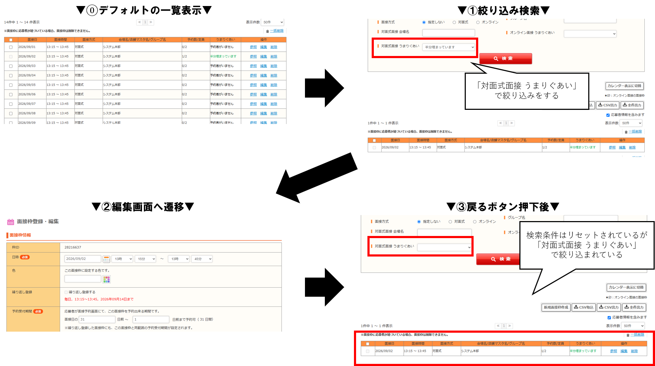Click 参照 link for 2026/09/01 row in default list
Screen dimensions: 655x366
(x=253, y=47)
